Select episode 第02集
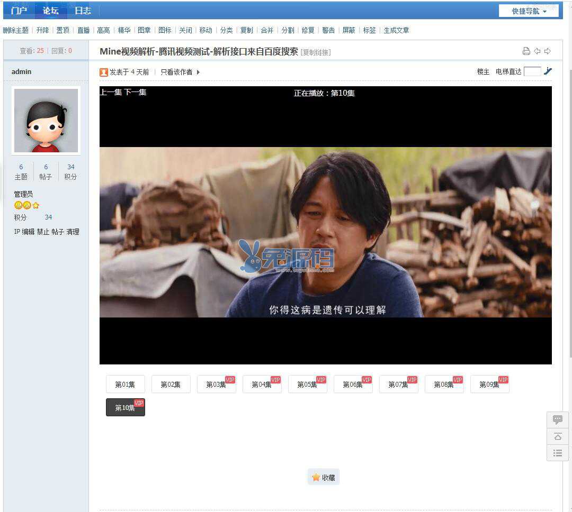The image size is (572, 512). pyautogui.click(x=171, y=385)
